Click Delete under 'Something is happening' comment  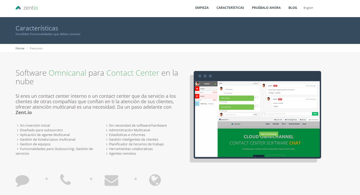pyautogui.click(x=278, y=93)
